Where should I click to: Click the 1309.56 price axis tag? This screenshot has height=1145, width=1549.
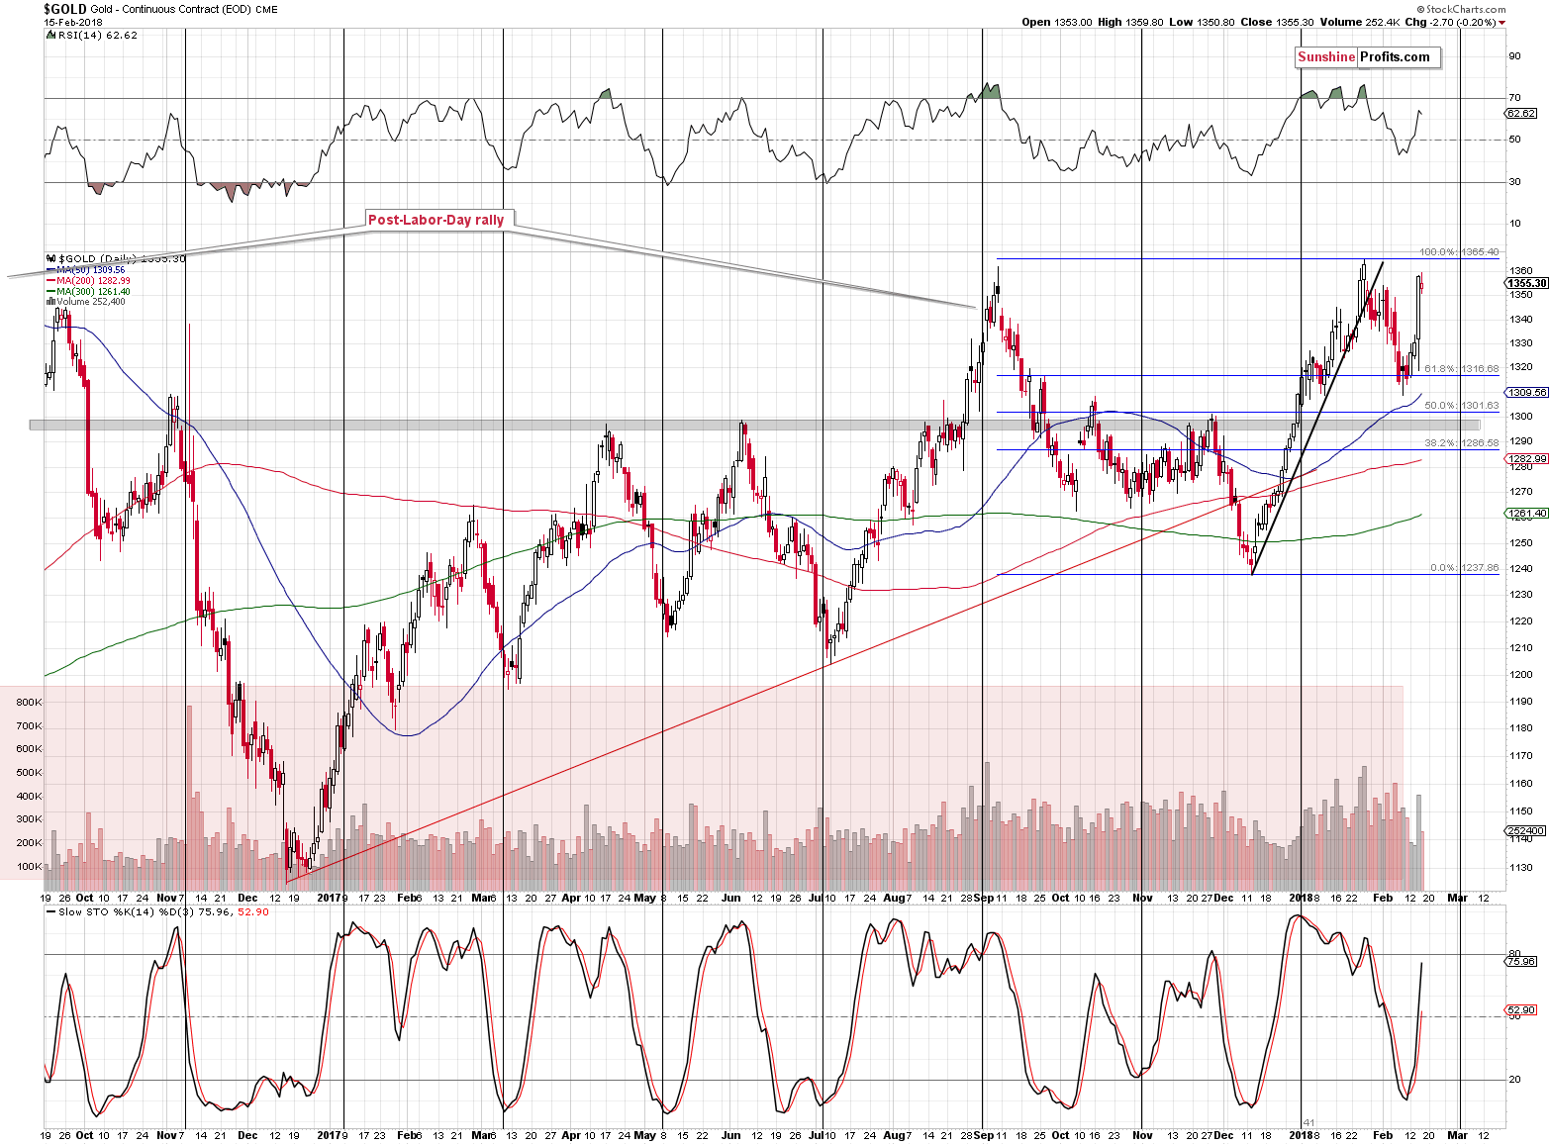pos(1526,393)
